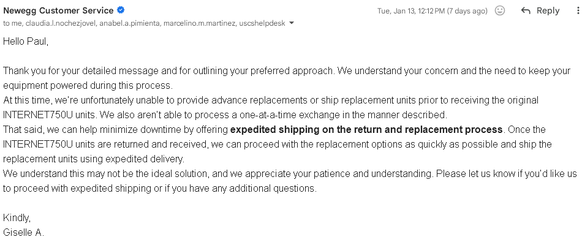The width and height of the screenshot is (582, 245).
Task: Click the signature name Giselle A.
Action: coord(24,233)
